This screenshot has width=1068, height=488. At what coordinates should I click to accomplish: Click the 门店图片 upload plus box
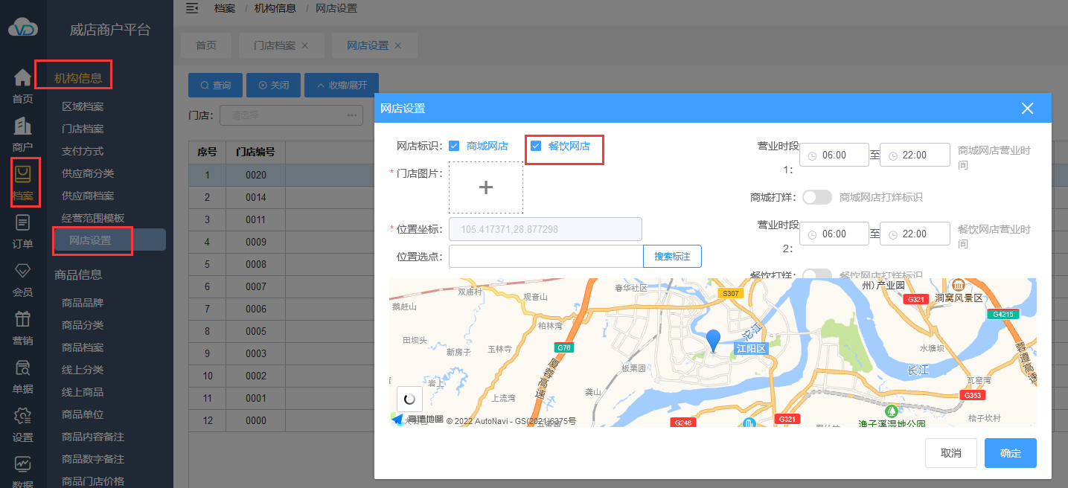(x=485, y=187)
